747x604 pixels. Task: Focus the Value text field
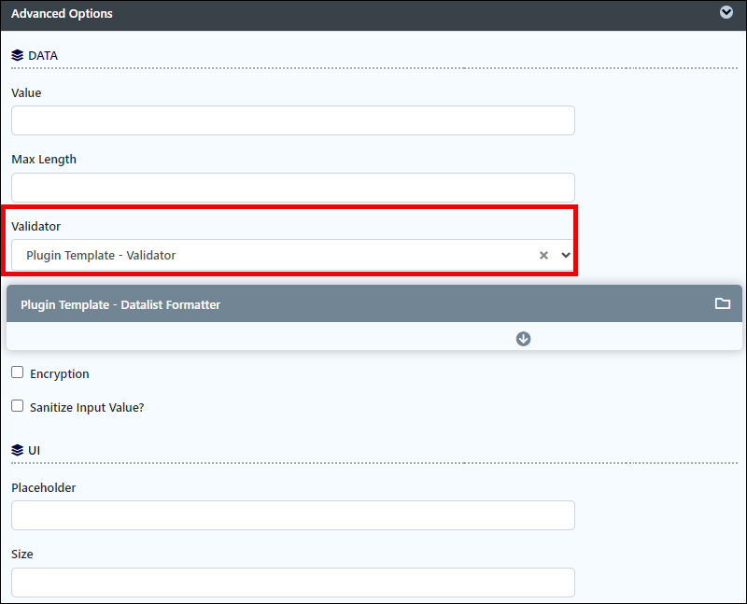click(x=293, y=120)
